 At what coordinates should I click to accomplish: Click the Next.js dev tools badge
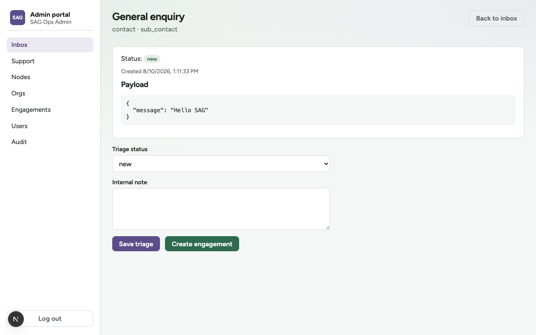pos(15,319)
